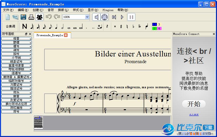Toggle the speaker sound on/off button

click(96, 17)
